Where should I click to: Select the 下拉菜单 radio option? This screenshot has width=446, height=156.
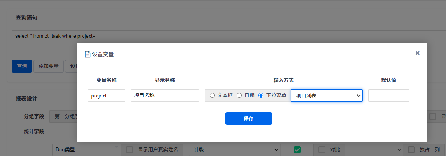(x=261, y=96)
